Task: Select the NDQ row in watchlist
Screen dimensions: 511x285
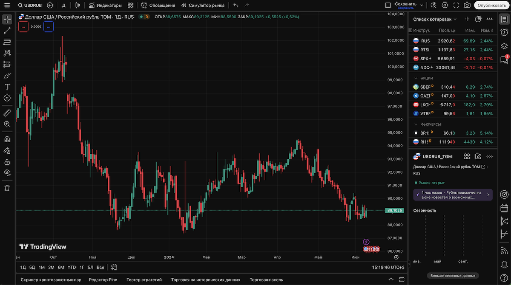Action: click(x=453, y=68)
